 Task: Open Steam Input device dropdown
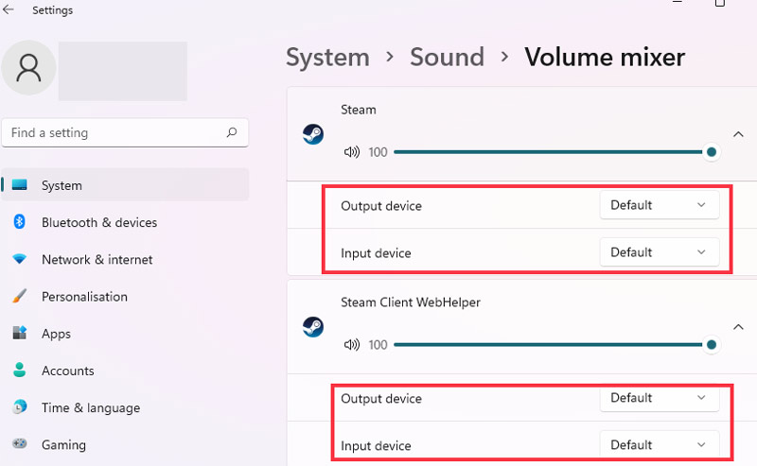coord(660,252)
